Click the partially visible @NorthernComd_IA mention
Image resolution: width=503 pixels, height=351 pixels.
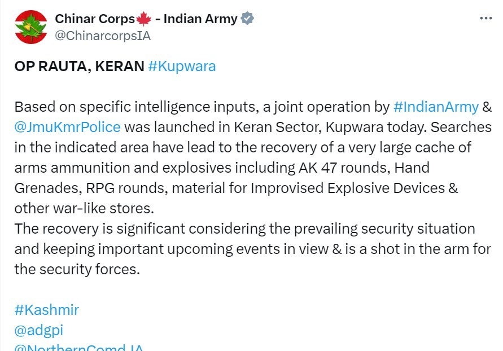[x=78, y=347]
